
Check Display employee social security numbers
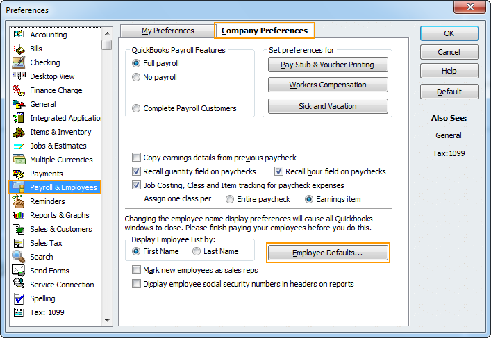(136, 284)
